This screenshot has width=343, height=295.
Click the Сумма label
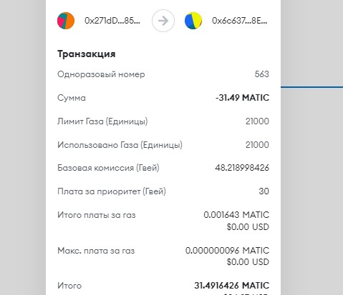tap(72, 98)
